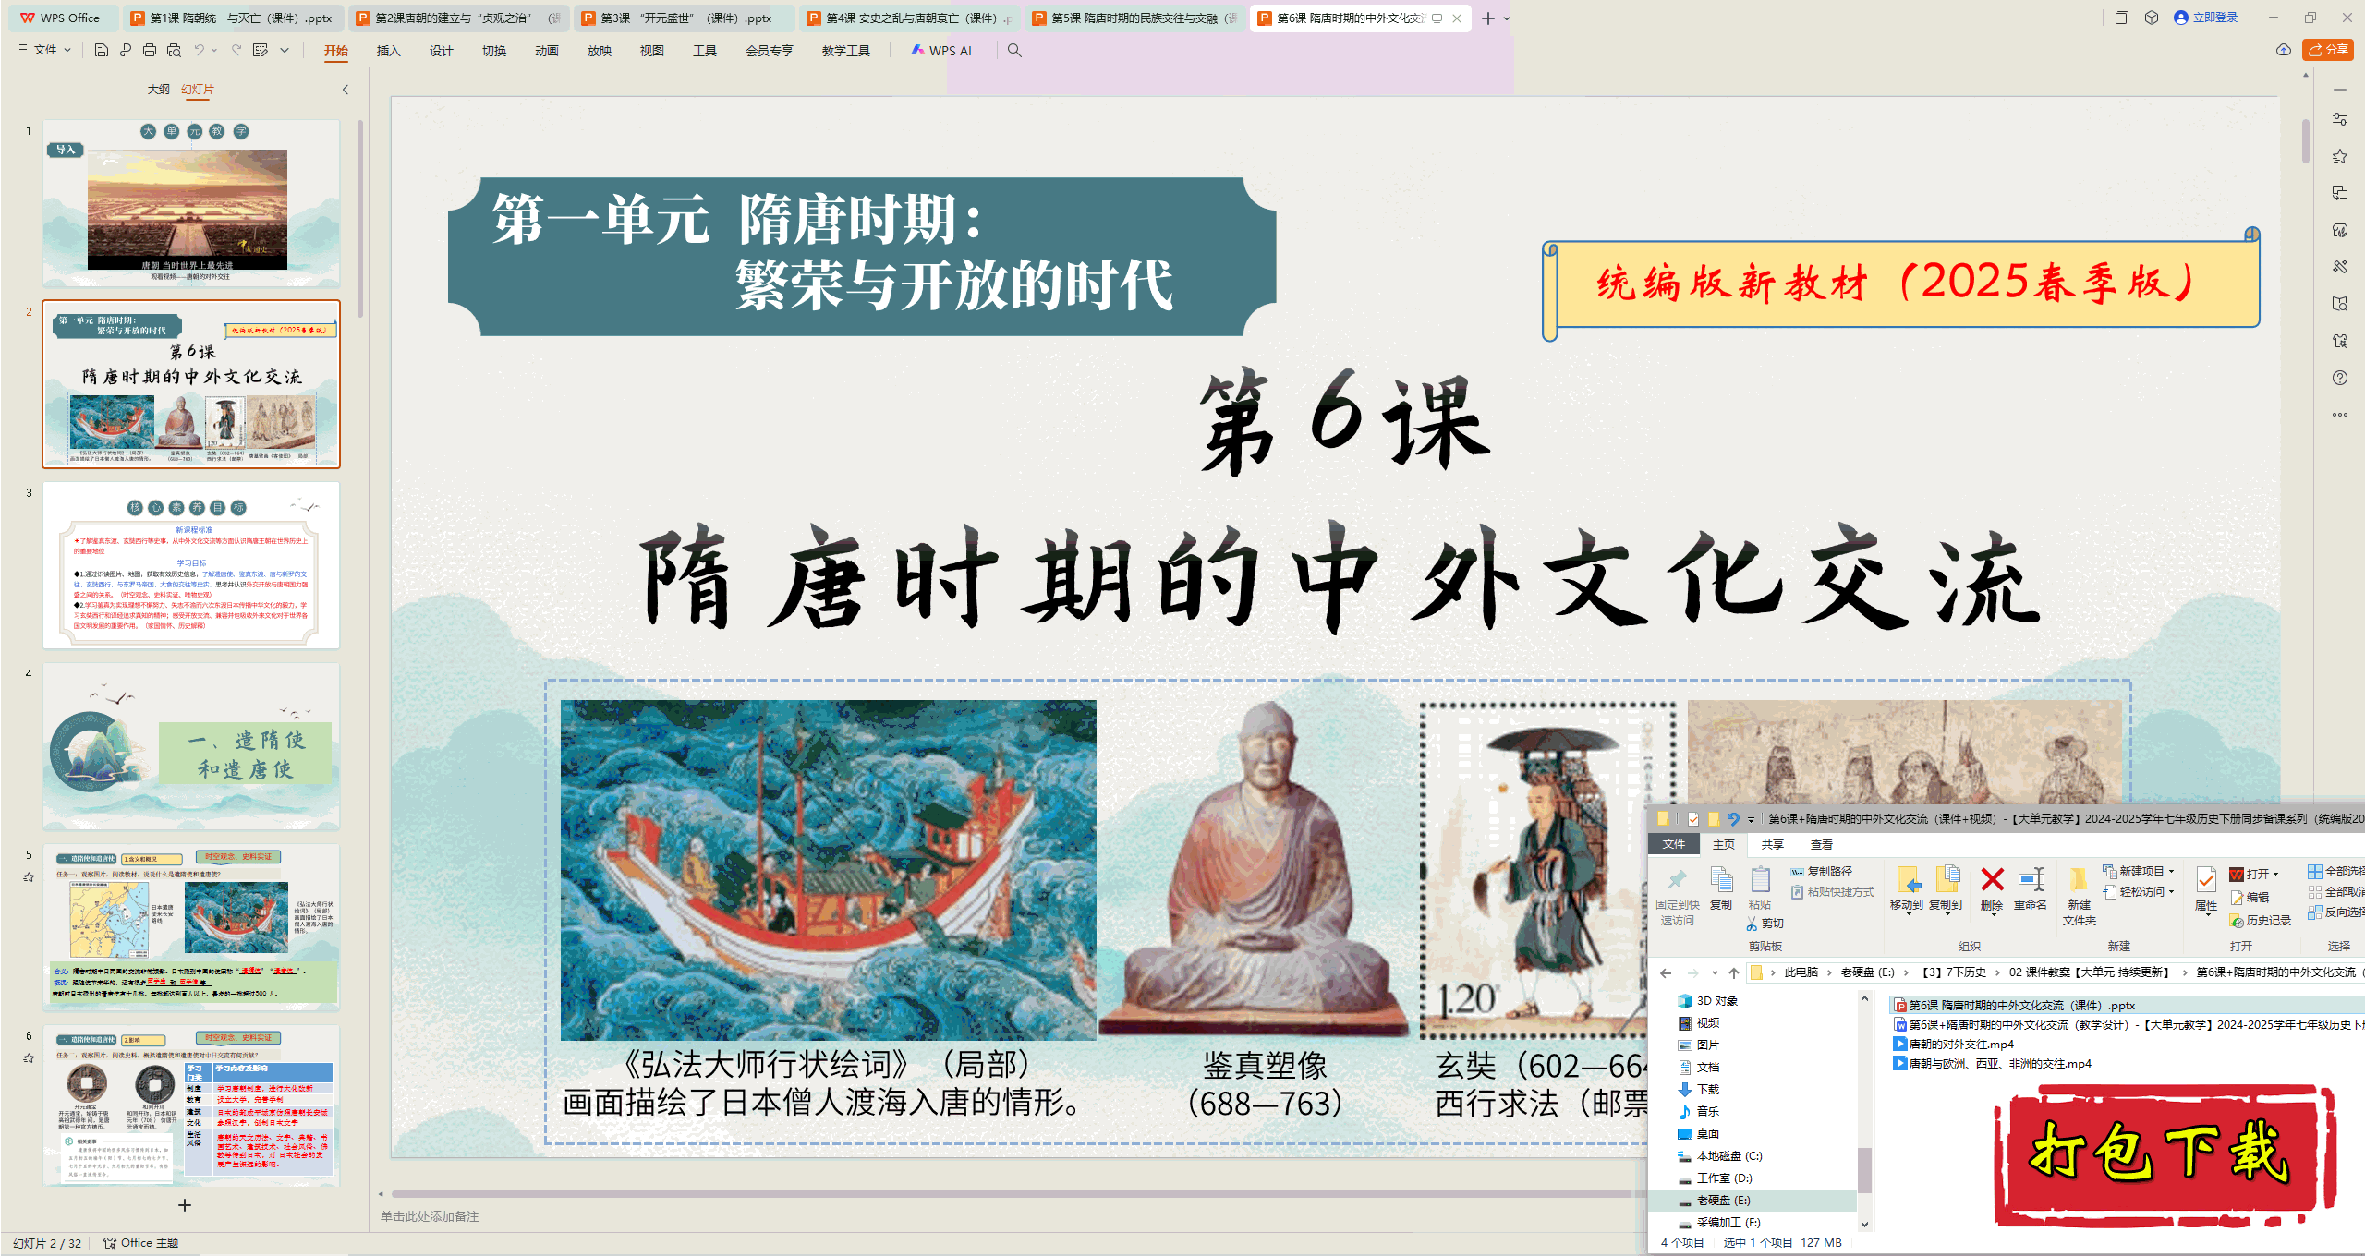This screenshot has width=2365, height=1256.
Task: Open the 插入 ribbon tab
Action: point(389,51)
